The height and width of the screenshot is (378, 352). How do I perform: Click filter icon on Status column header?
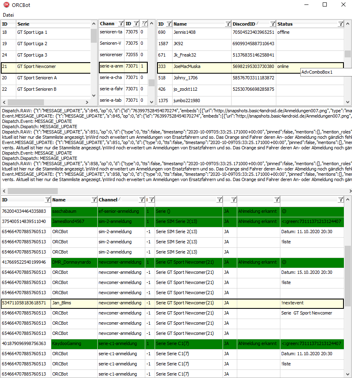pyautogui.click(x=341, y=24)
